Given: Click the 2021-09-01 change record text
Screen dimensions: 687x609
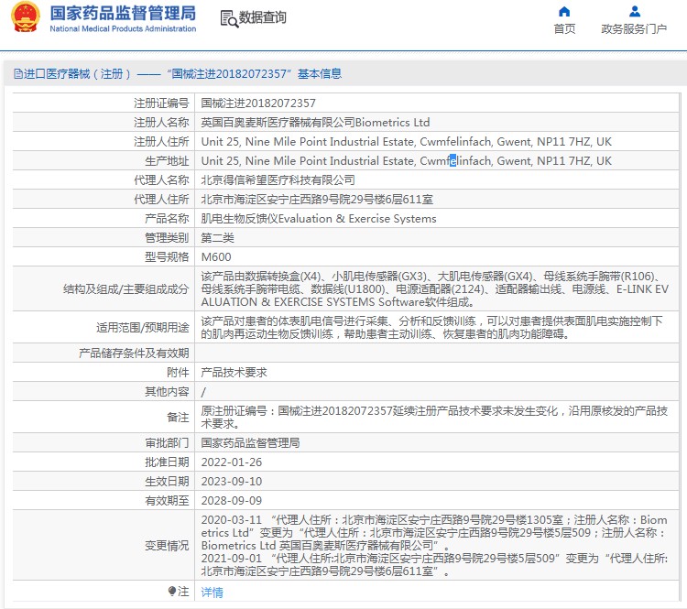Looking at the screenshot, I should coord(434,565).
